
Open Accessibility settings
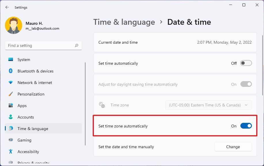(x=11, y=152)
